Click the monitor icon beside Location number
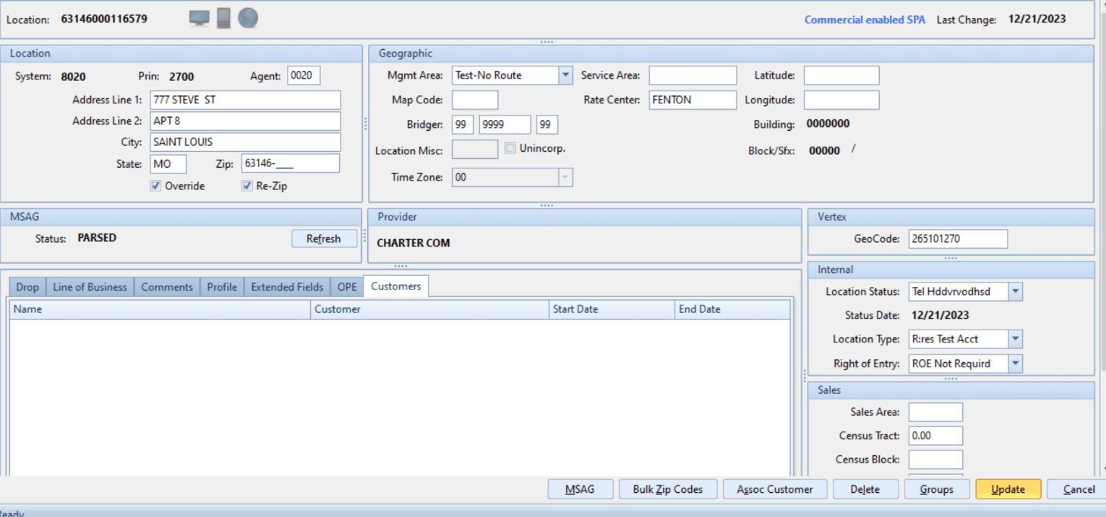 pos(199,18)
